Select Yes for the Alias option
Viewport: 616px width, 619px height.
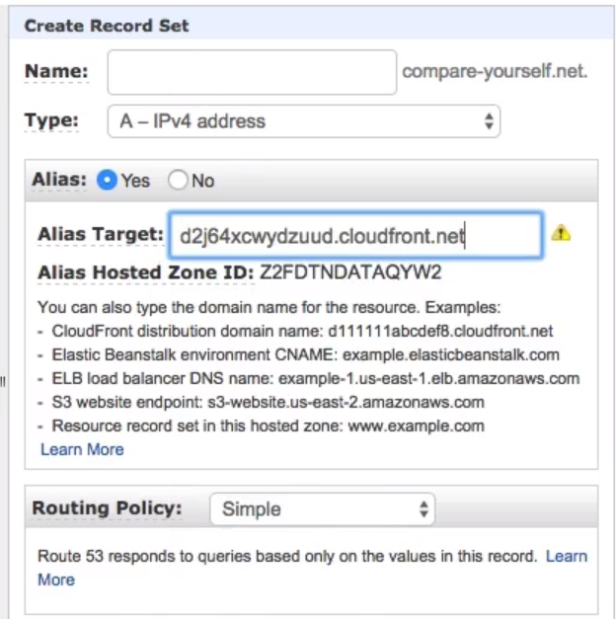pos(107,180)
